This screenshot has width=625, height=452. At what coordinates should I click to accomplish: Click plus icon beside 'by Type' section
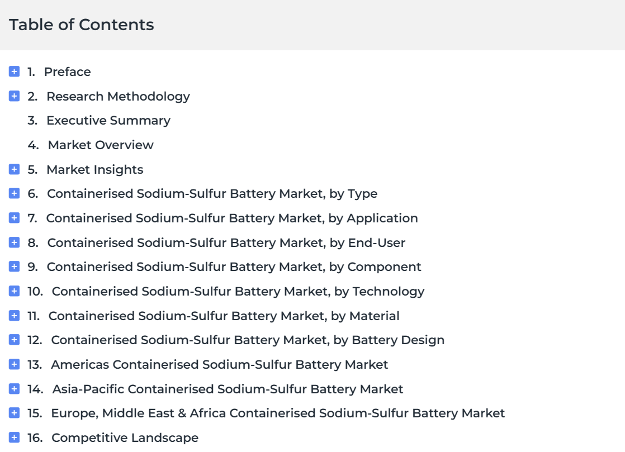[x=14, y=193]
